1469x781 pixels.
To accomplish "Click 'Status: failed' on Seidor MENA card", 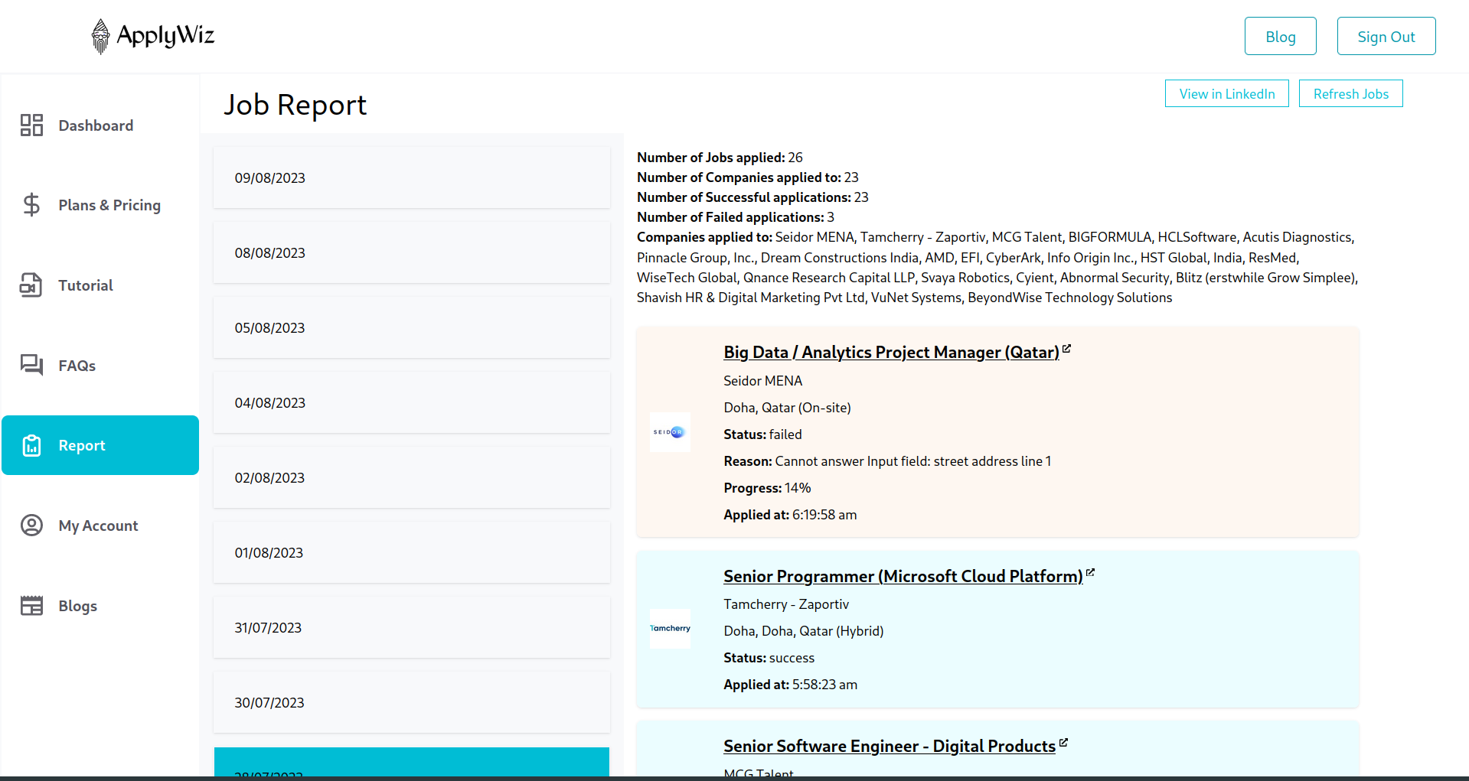I will point(762,434).
